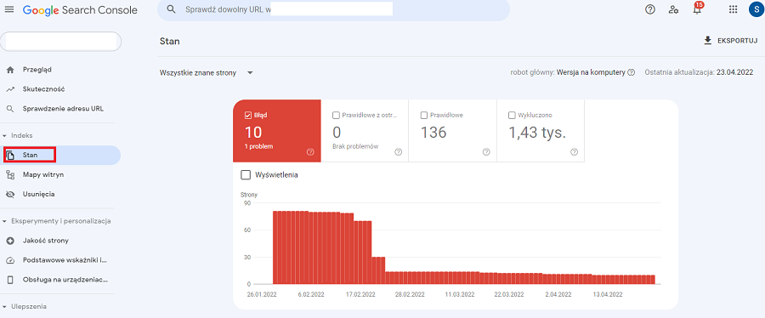
Task: Click the 26.01.2022 axis date label
Action: pyautogui.click(x=262, y=294)
